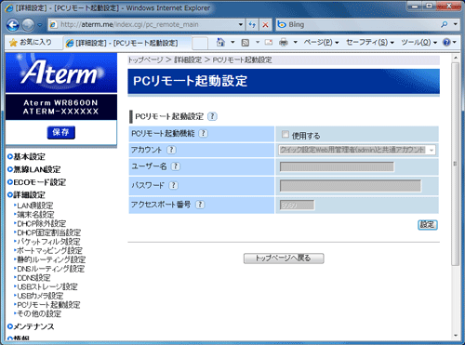Open help icon beside パスワード
Image resolution: width=465 pixels, height=345 pixels.
click(173, 185)
